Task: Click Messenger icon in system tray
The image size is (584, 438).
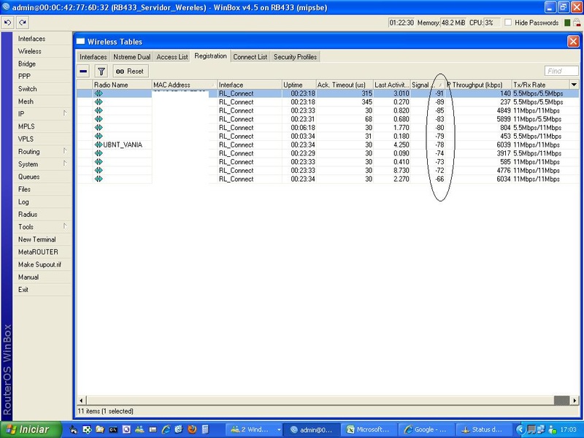Action: 552,429
